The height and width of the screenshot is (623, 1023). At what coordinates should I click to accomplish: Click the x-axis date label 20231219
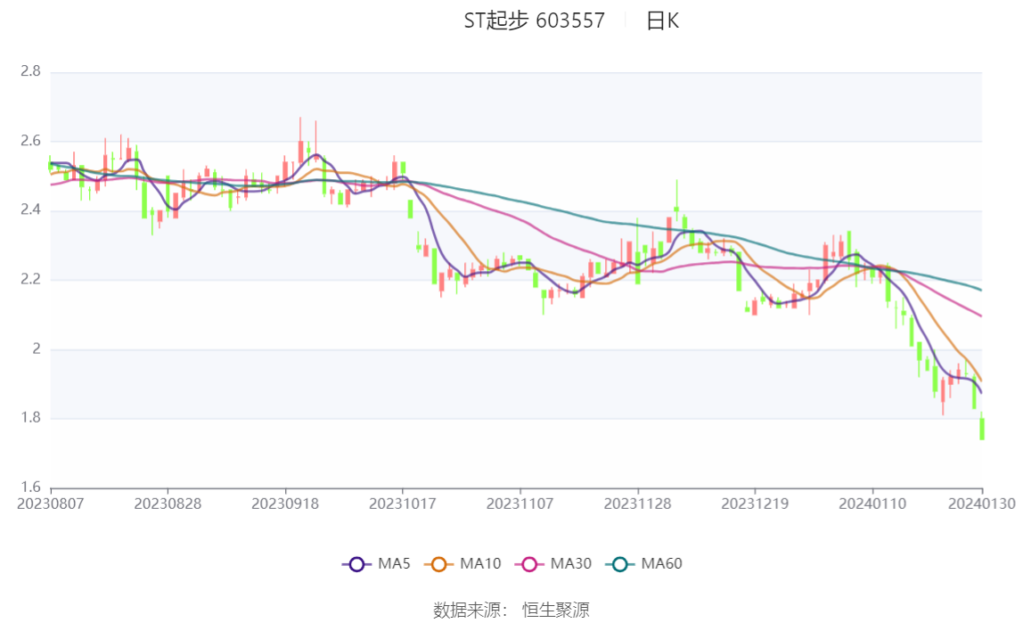755,504
